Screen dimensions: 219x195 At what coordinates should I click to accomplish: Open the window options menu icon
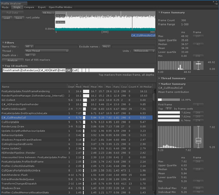coord(217,3)
